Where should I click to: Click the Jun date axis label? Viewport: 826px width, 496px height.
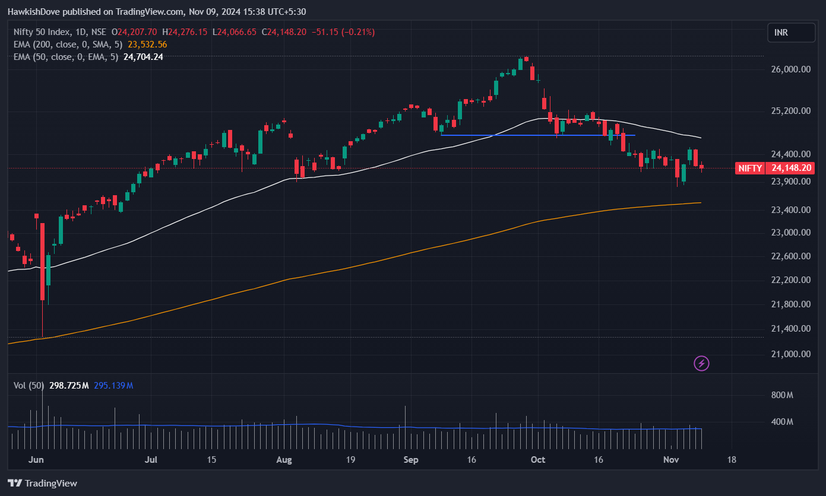(x=36, y=460)
